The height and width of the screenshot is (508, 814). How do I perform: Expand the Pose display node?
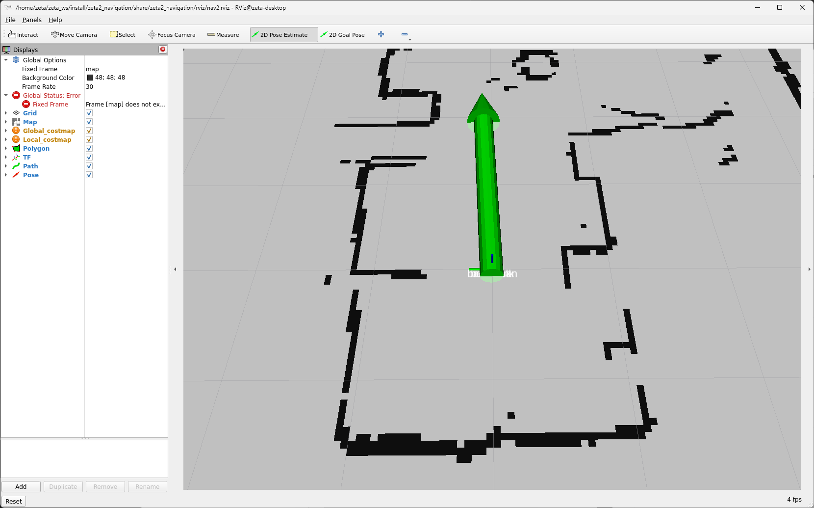(6, 175)
